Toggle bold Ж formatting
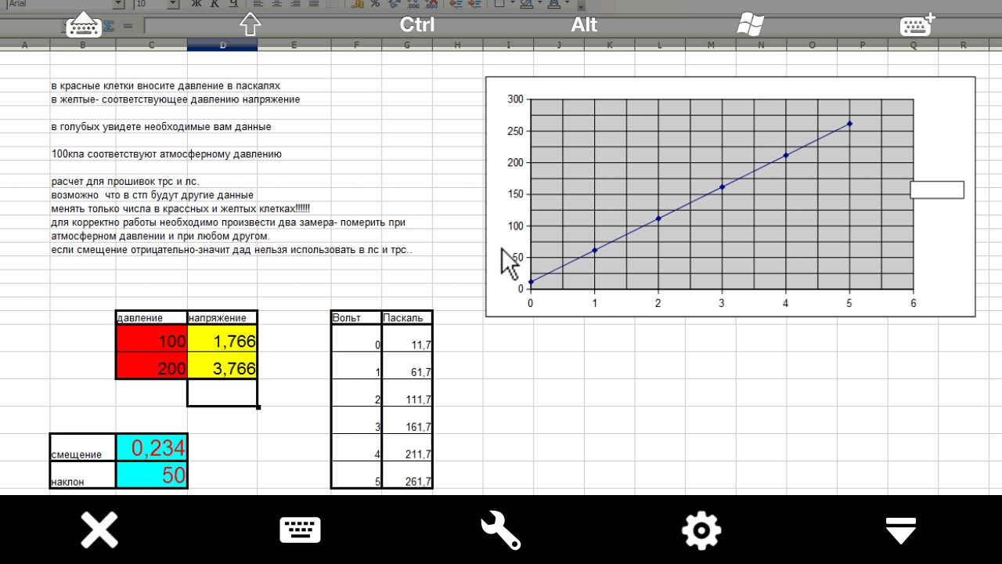The width and height of the screenshot is (1002, 564). point(196,4)
